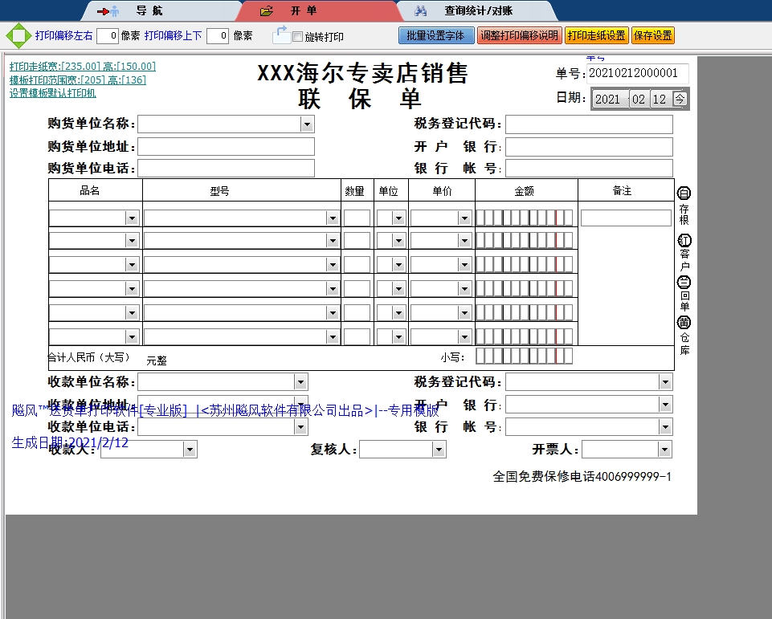Click the white 存根 copy circle icon
772x619 pixels.
pos(684,193)
